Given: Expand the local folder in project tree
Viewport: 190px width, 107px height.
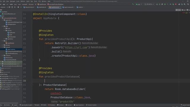Looking at the screenshot, I should [4, 29].
